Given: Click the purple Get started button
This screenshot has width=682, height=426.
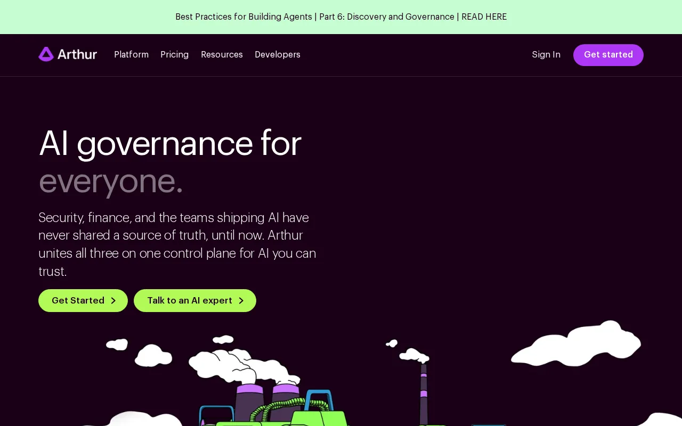Looking at the screenshot, I should tap(608, 55).
